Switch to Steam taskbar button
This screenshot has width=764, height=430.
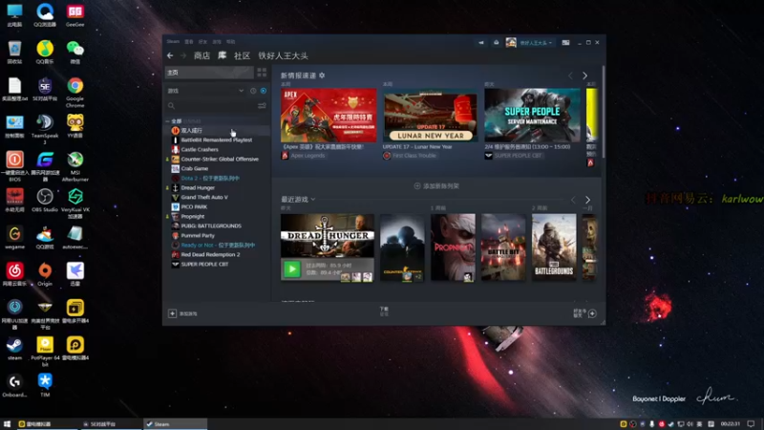click(x=175, y=424)
